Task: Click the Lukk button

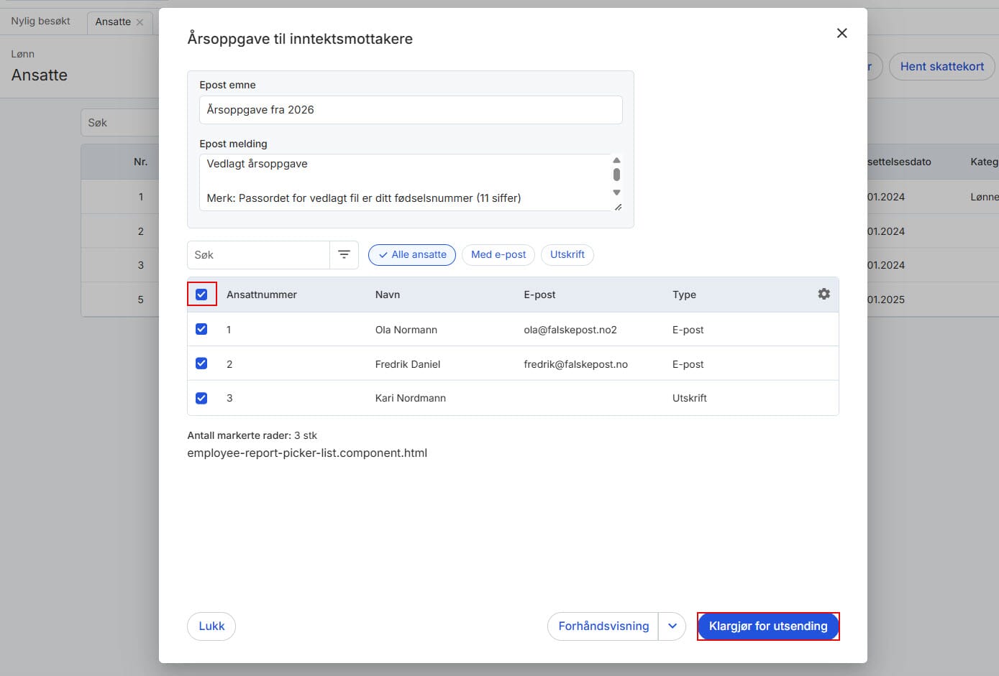Action: [x=211, y=626]
